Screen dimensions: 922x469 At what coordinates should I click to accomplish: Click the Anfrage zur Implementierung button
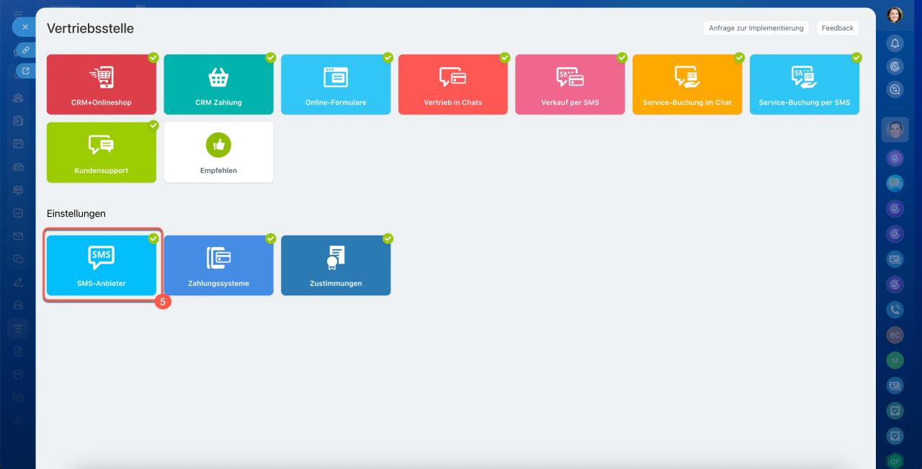[756, 28]
